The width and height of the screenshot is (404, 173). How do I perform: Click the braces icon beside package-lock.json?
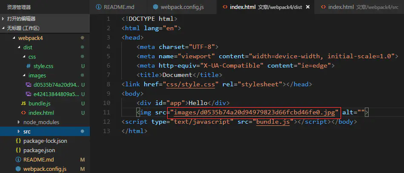tap(18, 141)
